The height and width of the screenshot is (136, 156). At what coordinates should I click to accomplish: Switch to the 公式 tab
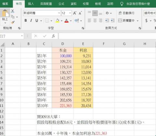(x=61, y=4)
